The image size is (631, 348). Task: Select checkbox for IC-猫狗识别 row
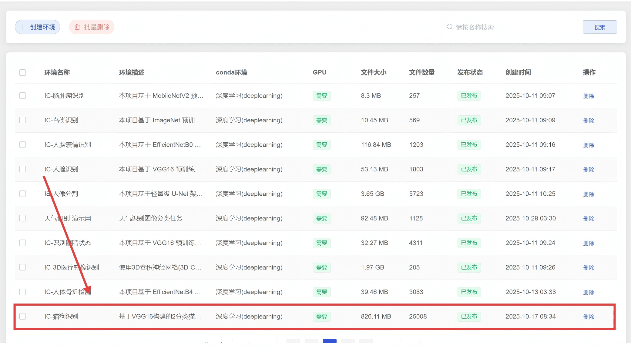(x=22, y=317)
